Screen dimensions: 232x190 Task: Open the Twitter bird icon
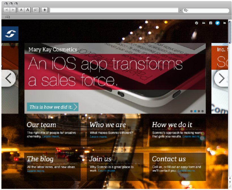(x=217, y=23)
